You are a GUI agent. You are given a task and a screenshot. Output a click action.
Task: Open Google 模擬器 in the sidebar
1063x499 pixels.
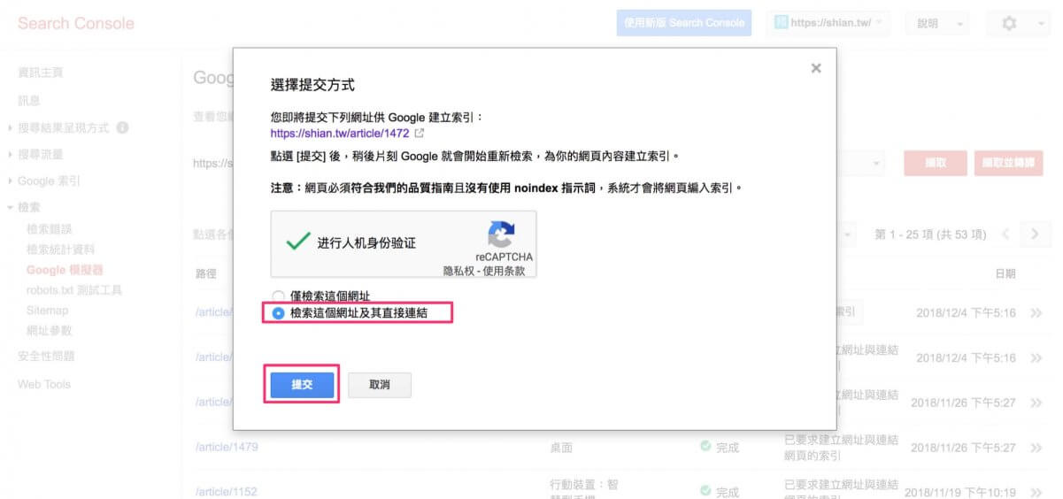[x=65, y=270]
